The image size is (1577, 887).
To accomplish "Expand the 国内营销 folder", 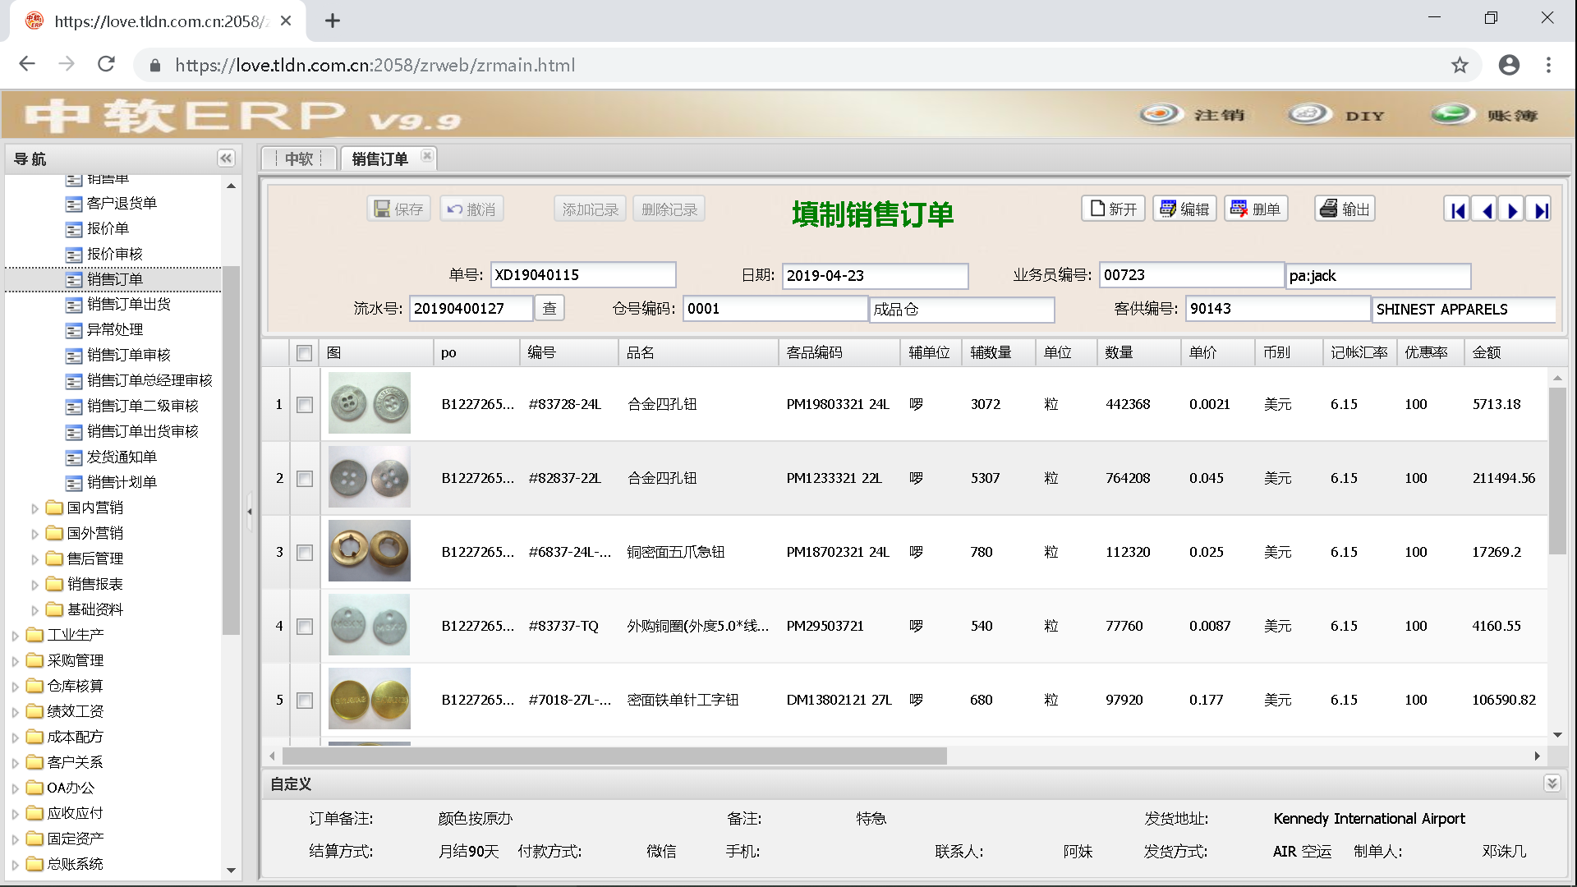I will click(34, 508).
